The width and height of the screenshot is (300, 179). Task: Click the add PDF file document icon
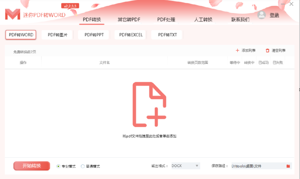[149, 105]
